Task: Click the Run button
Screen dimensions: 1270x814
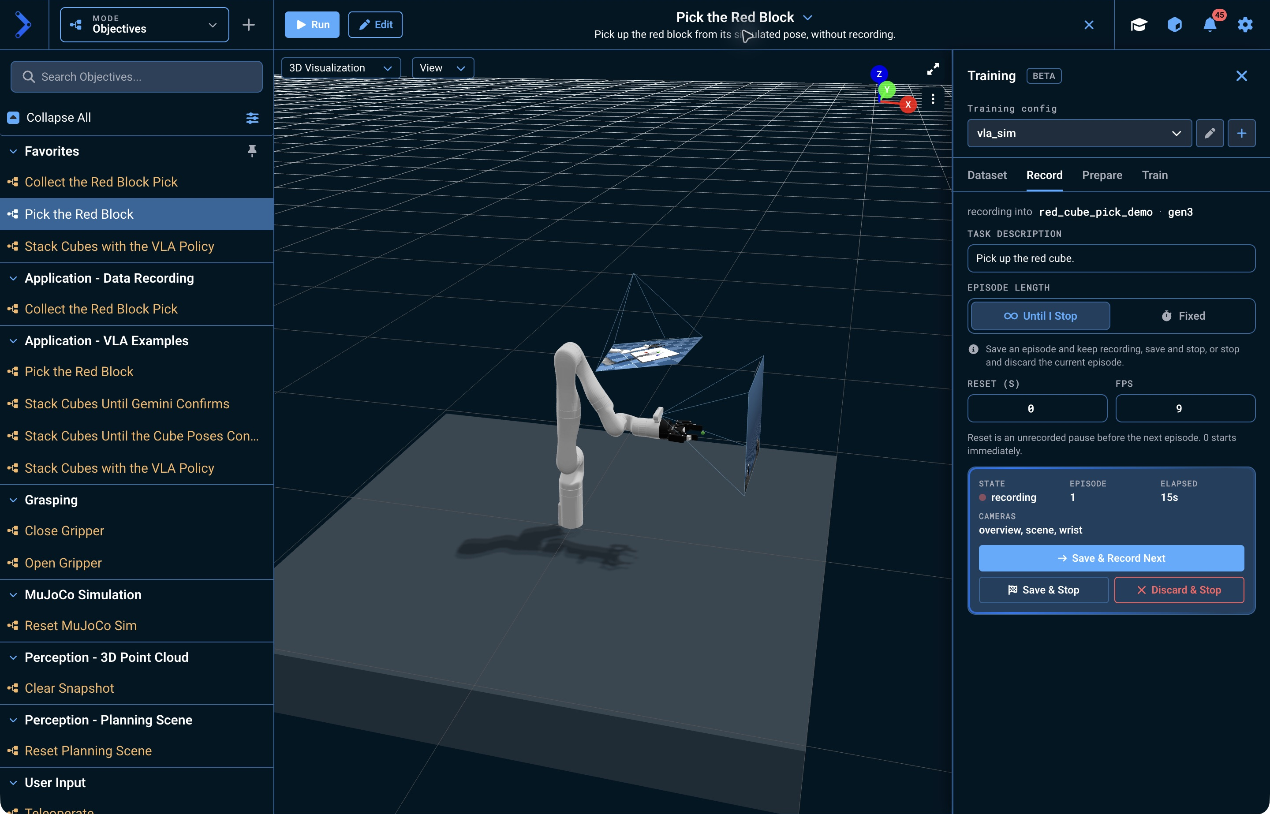Action: coord(312,25)
